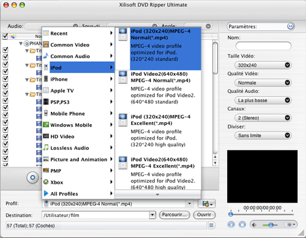Click the PSP,PS3 icon
Viewport: 306px width, 238px height.
click(46, 102)
